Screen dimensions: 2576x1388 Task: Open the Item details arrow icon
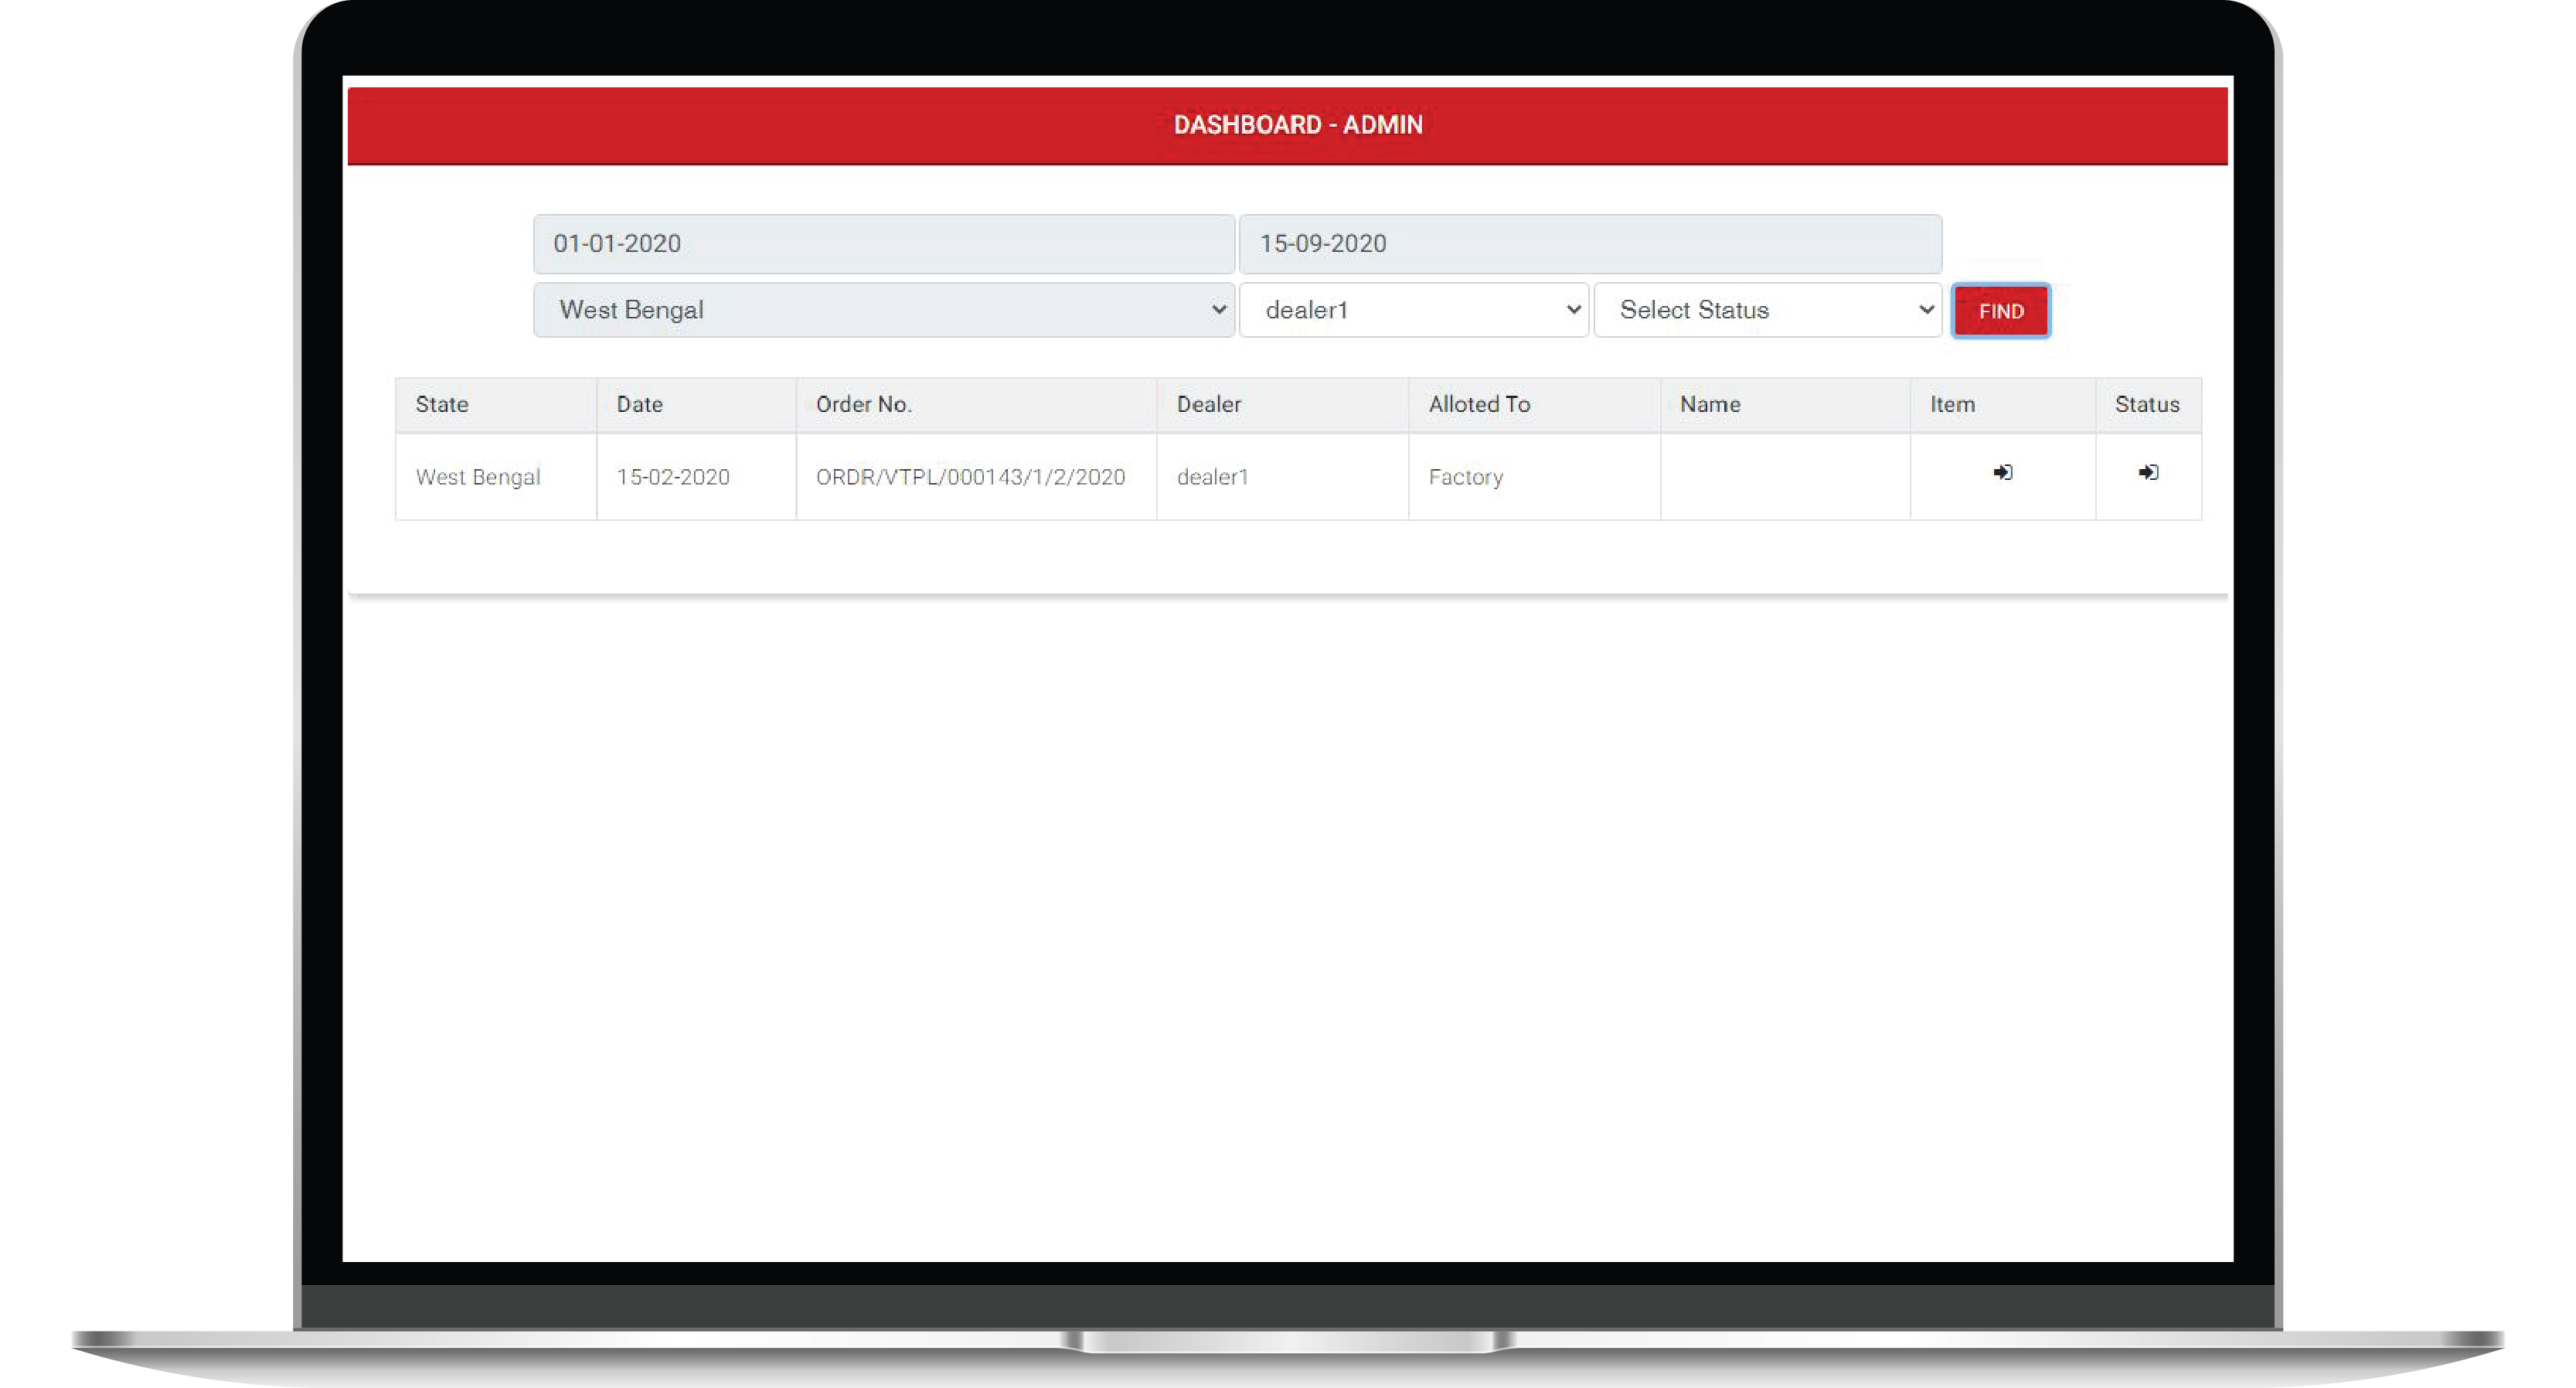click(2002, 472)
